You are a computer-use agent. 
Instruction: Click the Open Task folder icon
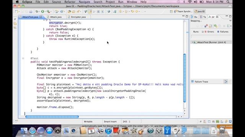tap(73, 11)
